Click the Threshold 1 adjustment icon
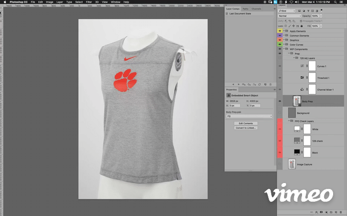Viewport: 347px width, 216px height. coord(302,77)
